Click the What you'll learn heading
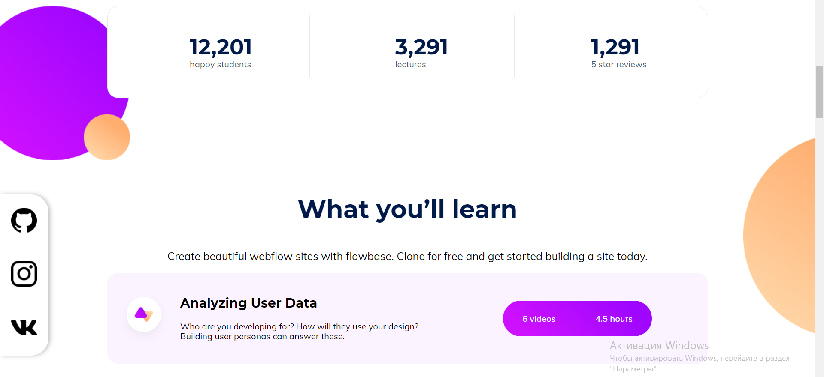Screen dimensions: 824x377 407,209
